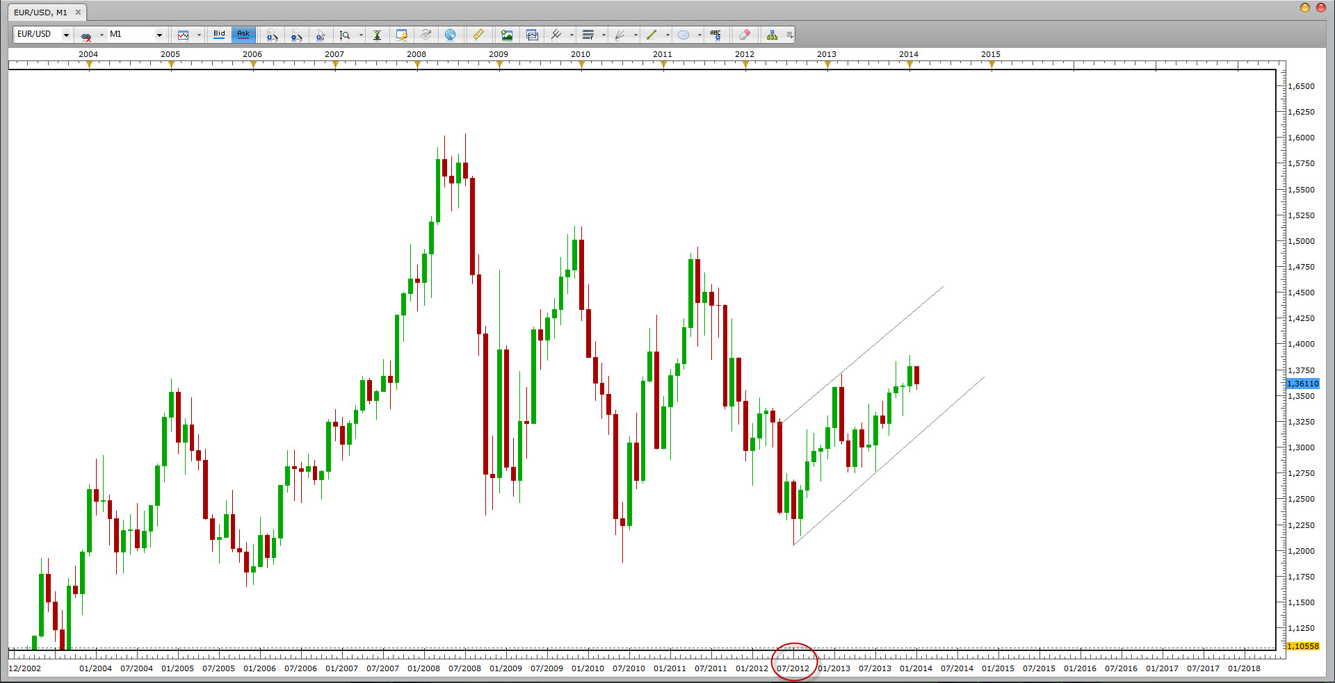Click the ellipse shape tool
1335x683 pixels.
click(683, 35)
